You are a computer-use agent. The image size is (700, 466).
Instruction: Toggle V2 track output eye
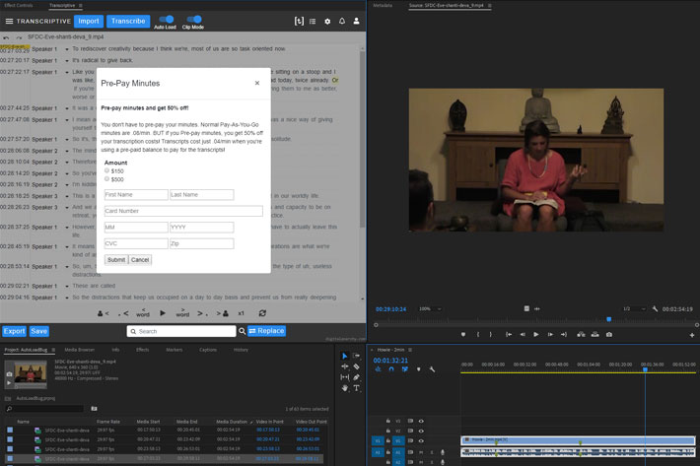point(421,431)
